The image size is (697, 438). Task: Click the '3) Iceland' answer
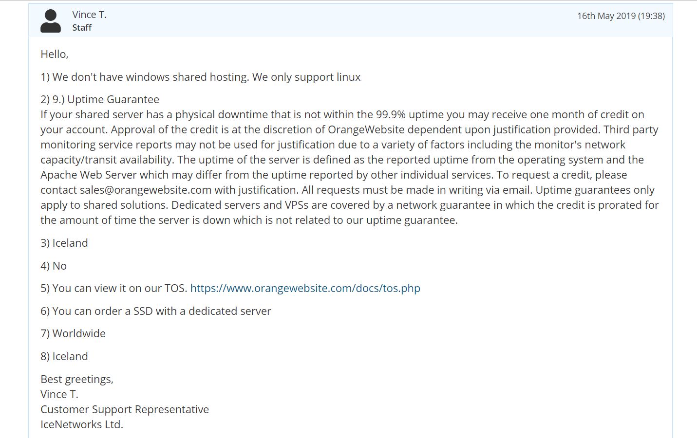[64, 243]
